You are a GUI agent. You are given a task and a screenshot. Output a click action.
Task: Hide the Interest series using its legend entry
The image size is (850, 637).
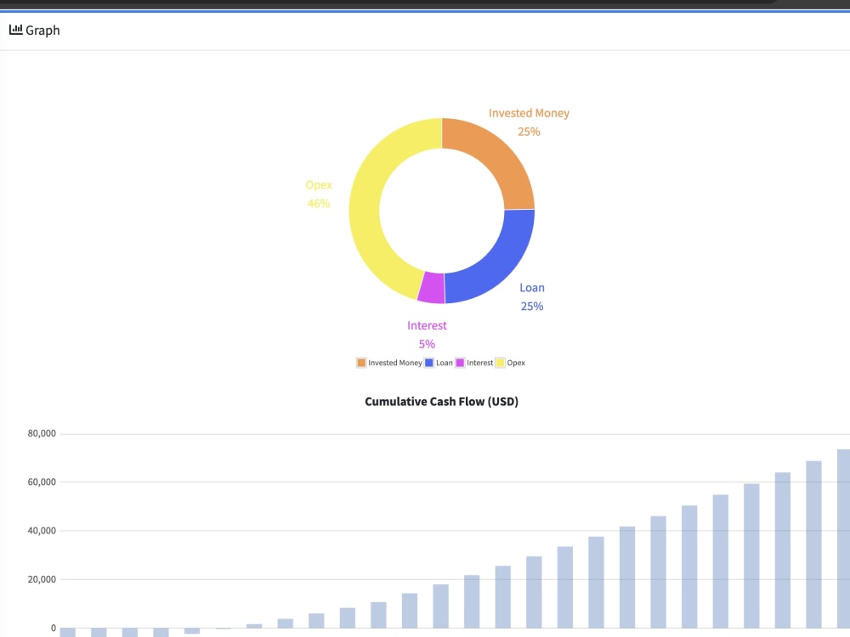pyautogui.click(x=478, y=363)
